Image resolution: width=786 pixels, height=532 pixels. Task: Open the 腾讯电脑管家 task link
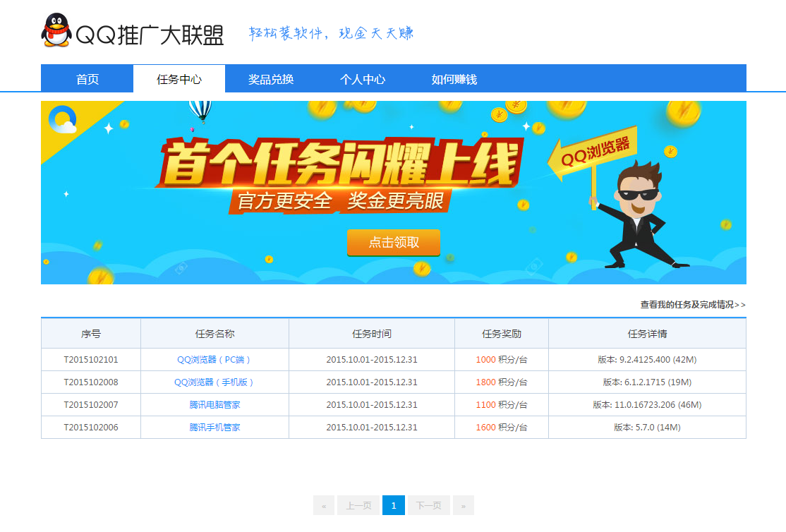[x=214, y=404]
